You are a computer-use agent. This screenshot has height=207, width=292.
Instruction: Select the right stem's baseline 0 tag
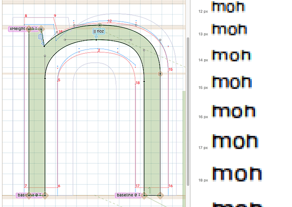(127, 195)
